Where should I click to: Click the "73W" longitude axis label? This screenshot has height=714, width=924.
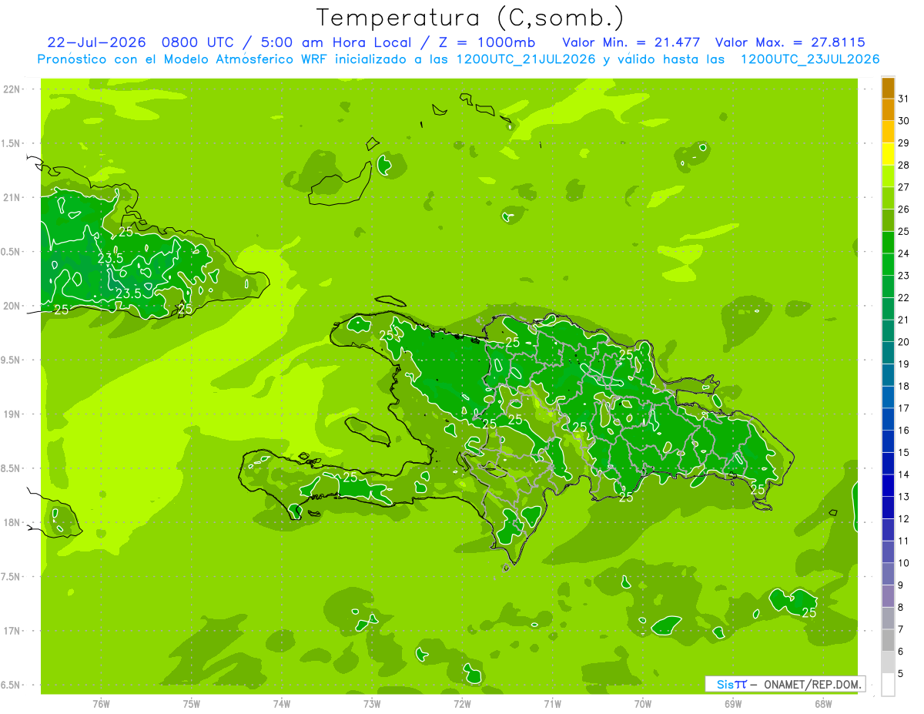(372, 704)
